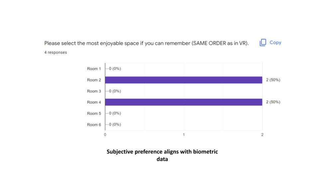
Task: Click the Room 2 purple bar
Action: pyautogui.click(x=184, y=80)
